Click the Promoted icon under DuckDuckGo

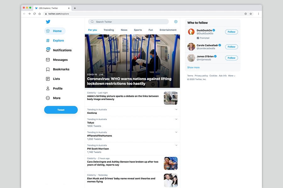click(x=198, y=38)
